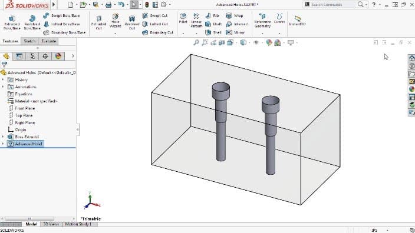Open the Hole Wizard tool
This screenshot has width=415, height=233.
pos(115,21)
